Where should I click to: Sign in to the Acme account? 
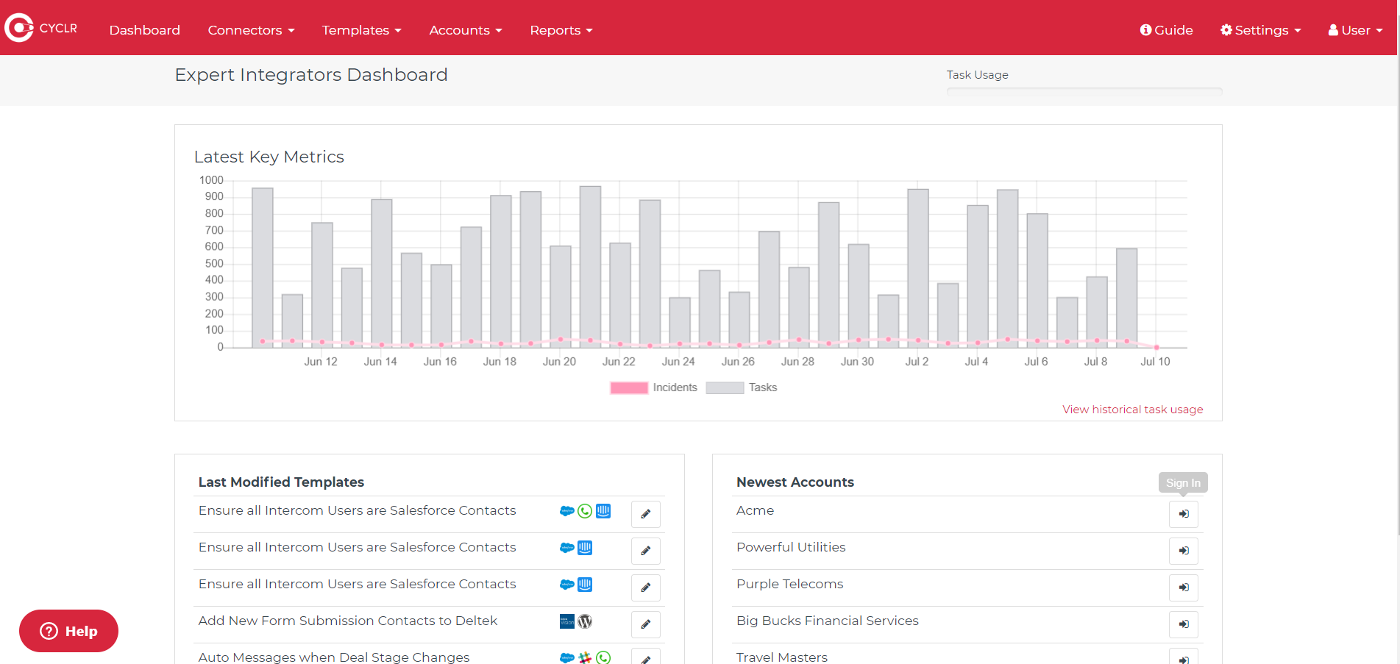pos(1183,514)
